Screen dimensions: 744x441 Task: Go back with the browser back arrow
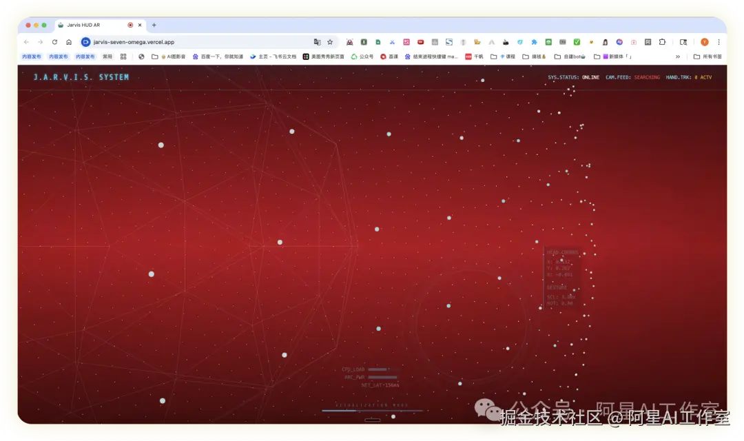pyautogui.click(x=27, y=42)
